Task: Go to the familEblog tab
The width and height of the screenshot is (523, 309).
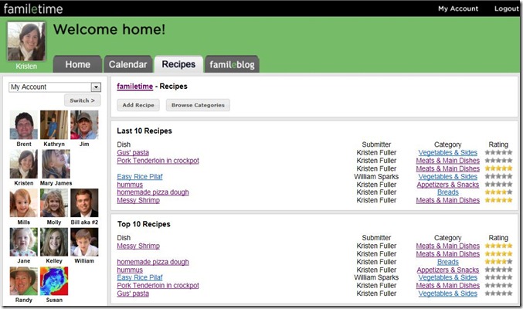Action: tap(233, 65)
